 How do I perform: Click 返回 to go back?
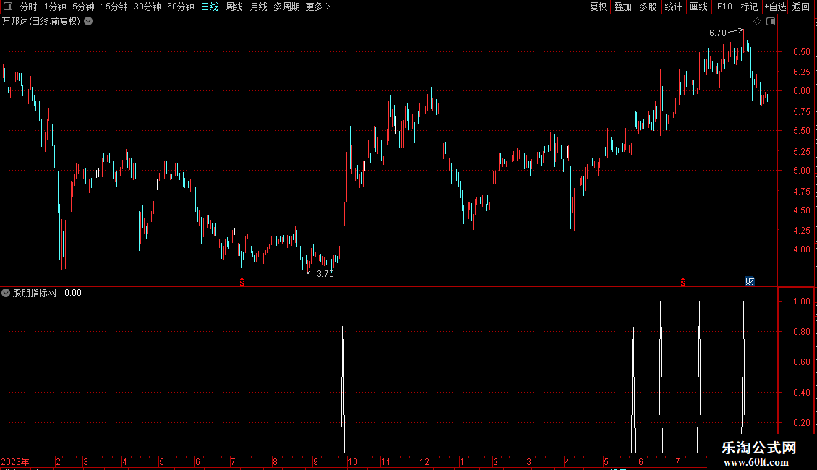(x=801, y=7)
